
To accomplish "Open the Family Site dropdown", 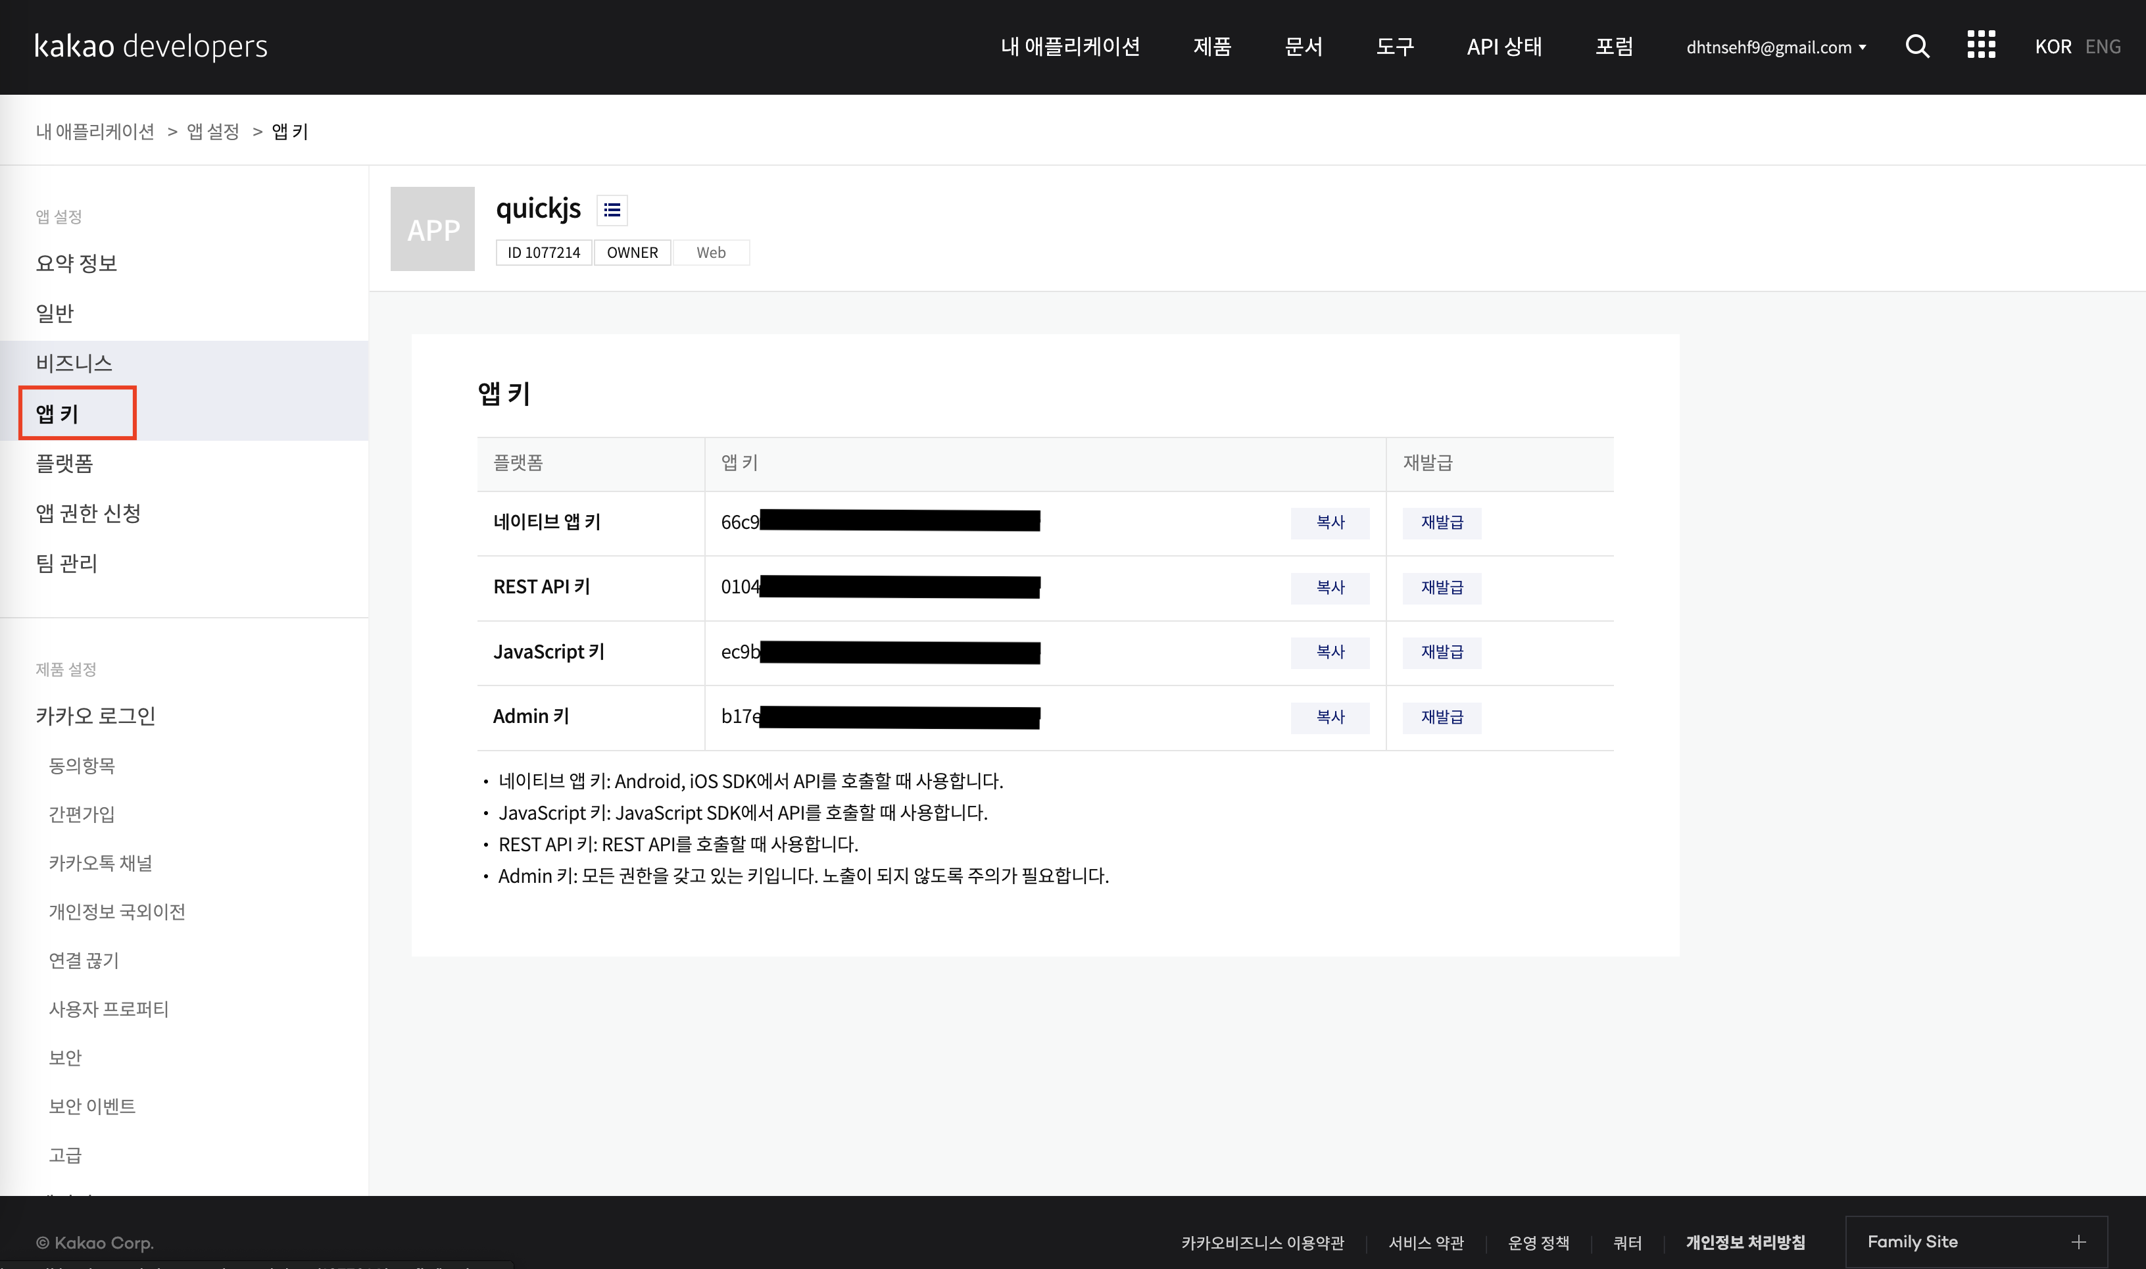I will tap(1976, 1241).
